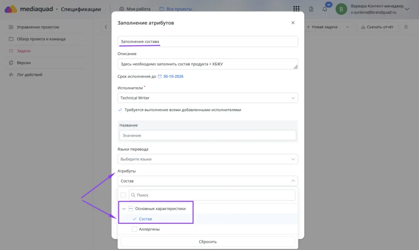Viewport: 419px width, 250px height.
Task: Click the calendar icon beside due date
Action: (x=160, y=77)
